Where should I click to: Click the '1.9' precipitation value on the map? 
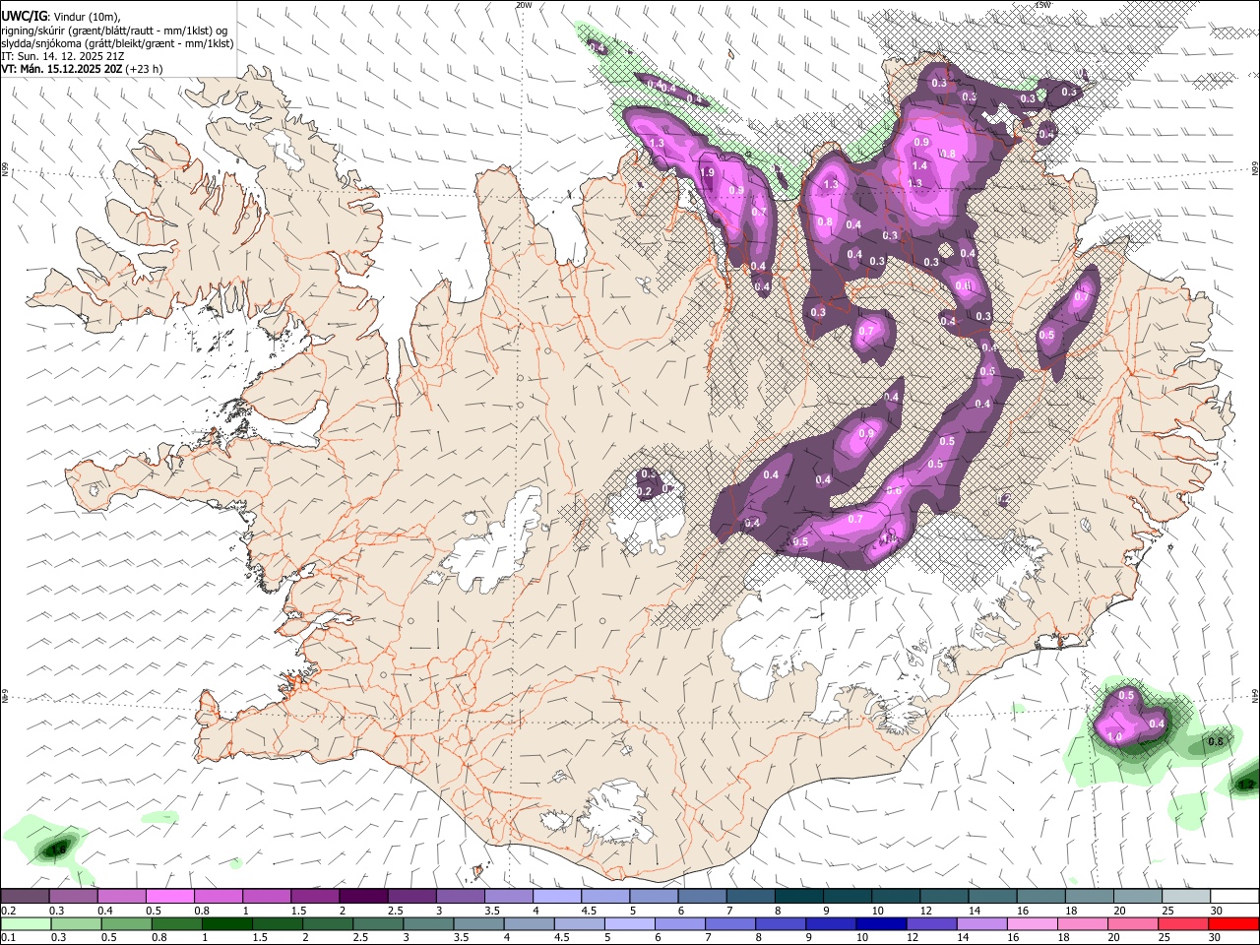point(707,173)
